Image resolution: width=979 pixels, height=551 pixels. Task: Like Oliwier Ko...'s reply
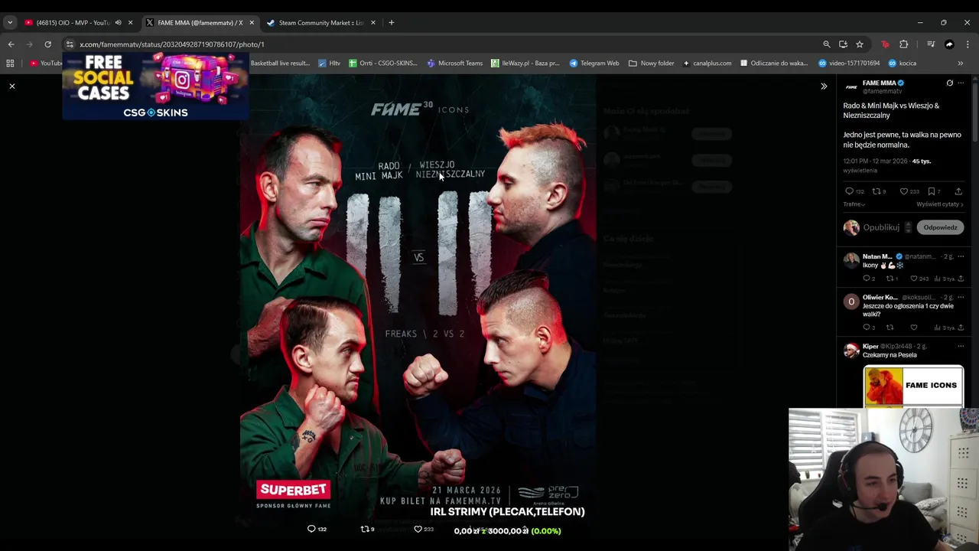point(913,328)
